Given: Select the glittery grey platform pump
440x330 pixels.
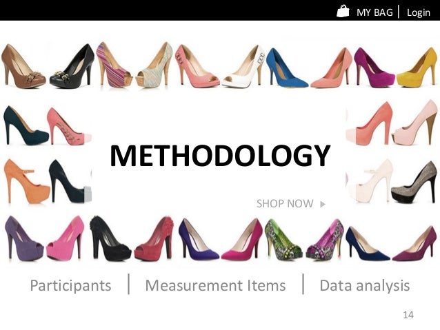Looking at the screenshot, I should click(414, 183).
